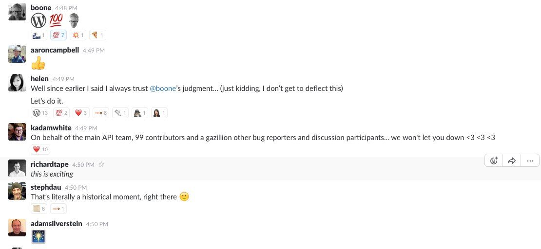
Task: Open more actions ellipsis on richardtape message
Action: (530, 160)
